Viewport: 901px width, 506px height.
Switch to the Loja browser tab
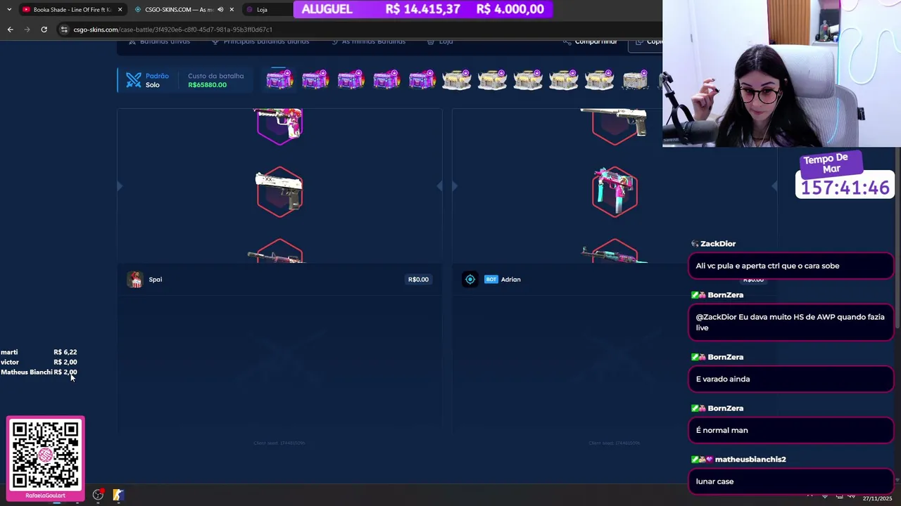(266, 10)
